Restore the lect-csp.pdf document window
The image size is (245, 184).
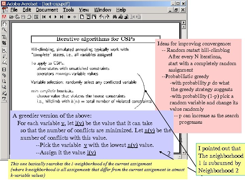tap(176, 10)
